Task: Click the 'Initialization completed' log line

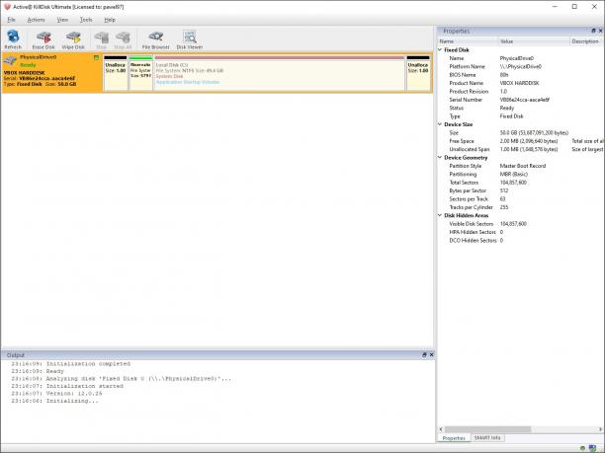Action: pos(70,363)
